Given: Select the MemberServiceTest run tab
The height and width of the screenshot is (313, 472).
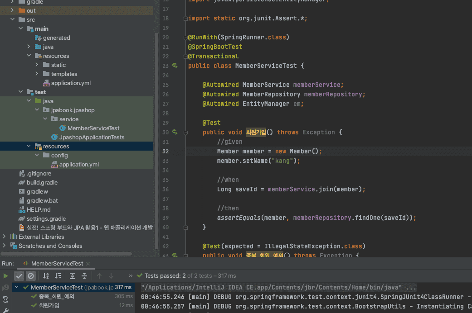Looking at the screenshot, I should click(x=57, y=263).
